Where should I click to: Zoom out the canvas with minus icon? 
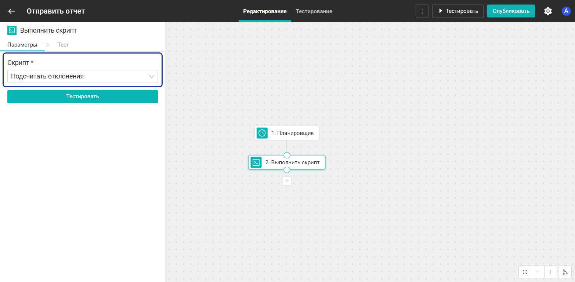[x=538, y=272]
